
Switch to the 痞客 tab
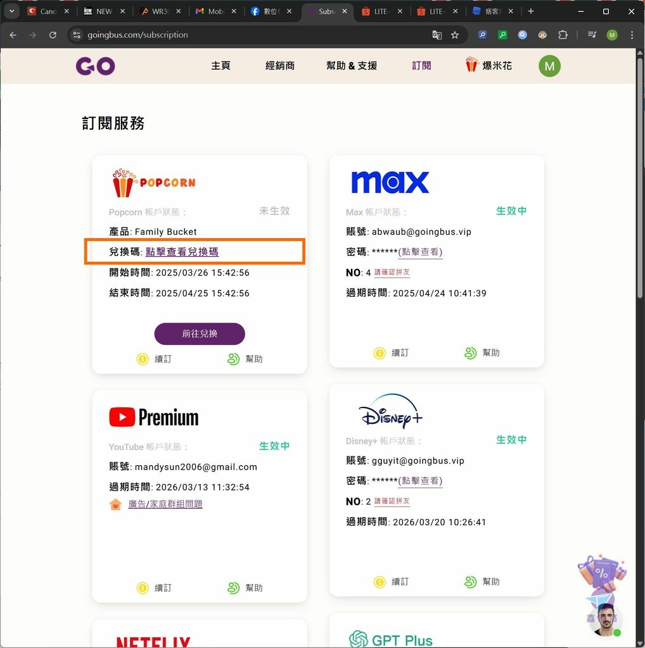click(x=492, y=11)
